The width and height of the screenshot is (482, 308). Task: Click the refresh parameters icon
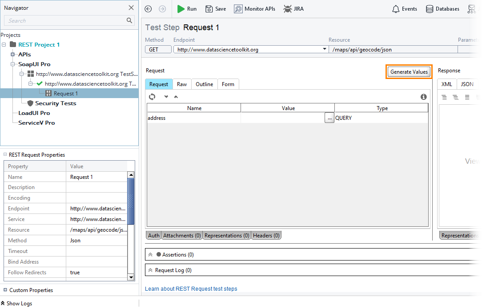(152, 97)
